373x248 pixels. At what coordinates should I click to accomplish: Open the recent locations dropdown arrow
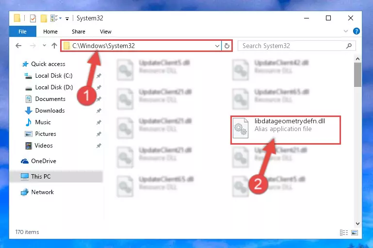point(44,45)
